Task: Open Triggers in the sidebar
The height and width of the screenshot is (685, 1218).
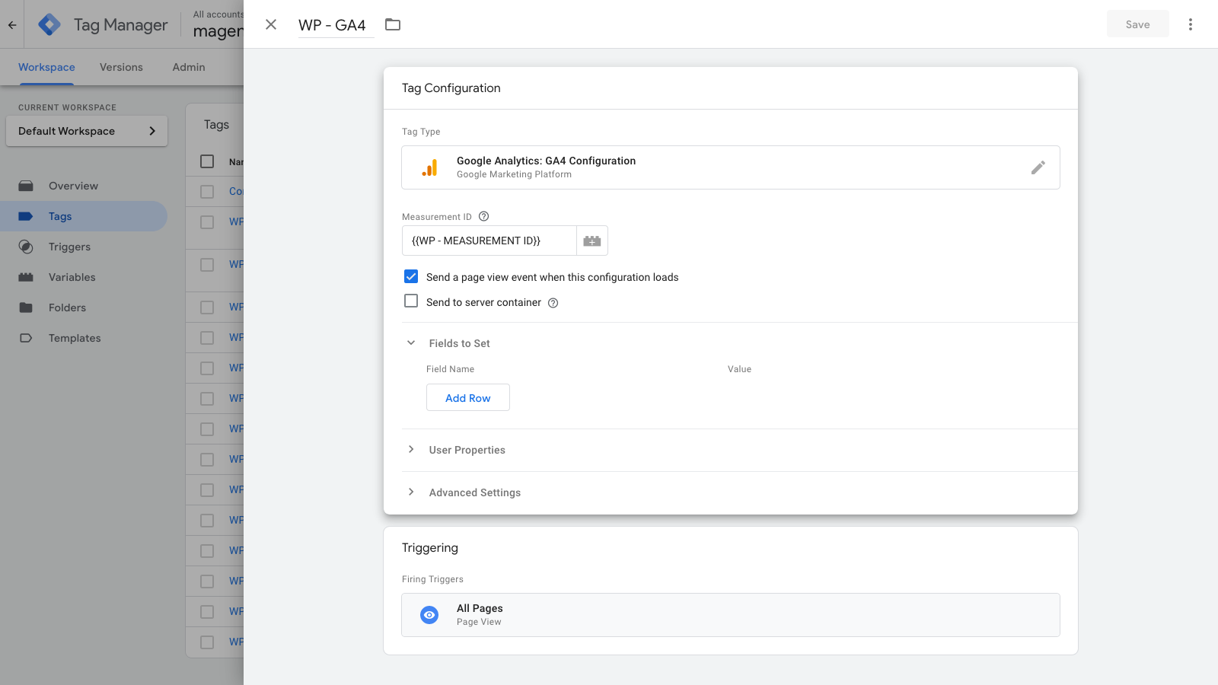Action: click(x=84, y=247)
